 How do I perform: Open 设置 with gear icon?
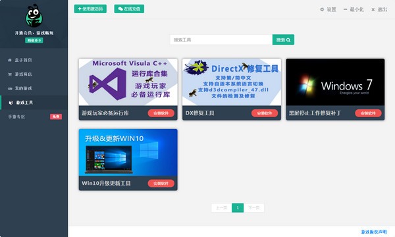coord(328,10)
